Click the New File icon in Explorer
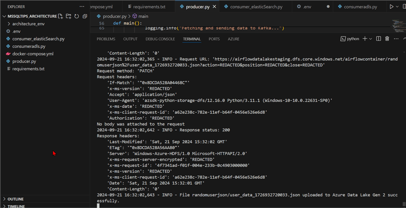The width and height of the screenshot is (406, 208). [61, 16]
